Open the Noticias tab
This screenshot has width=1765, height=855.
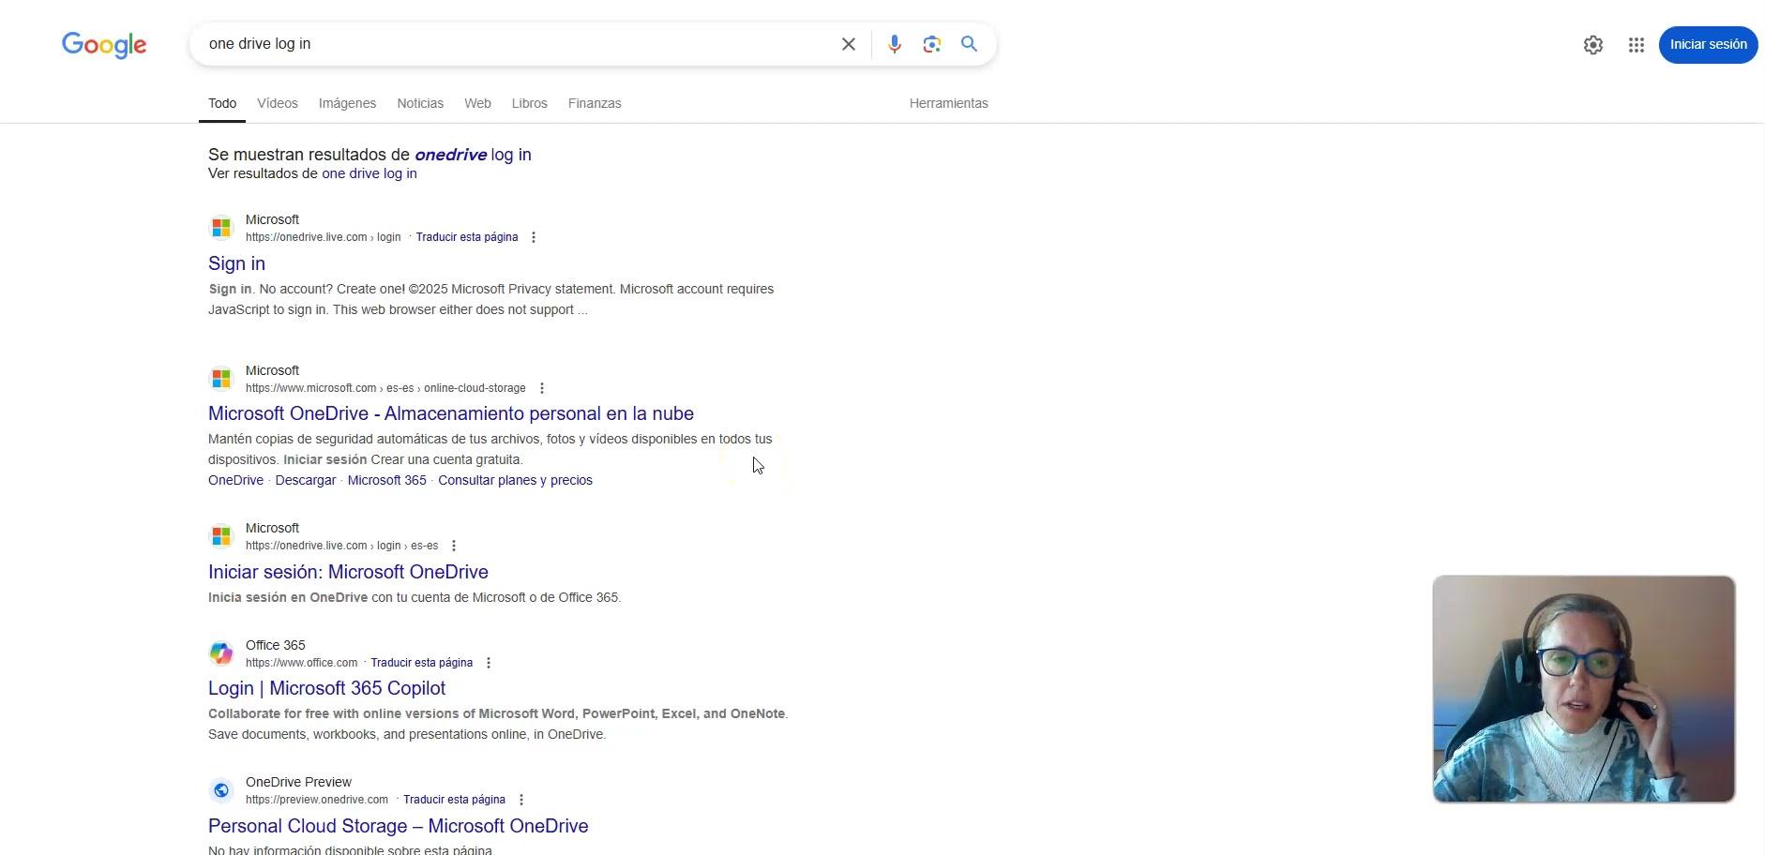click(420, 103)
